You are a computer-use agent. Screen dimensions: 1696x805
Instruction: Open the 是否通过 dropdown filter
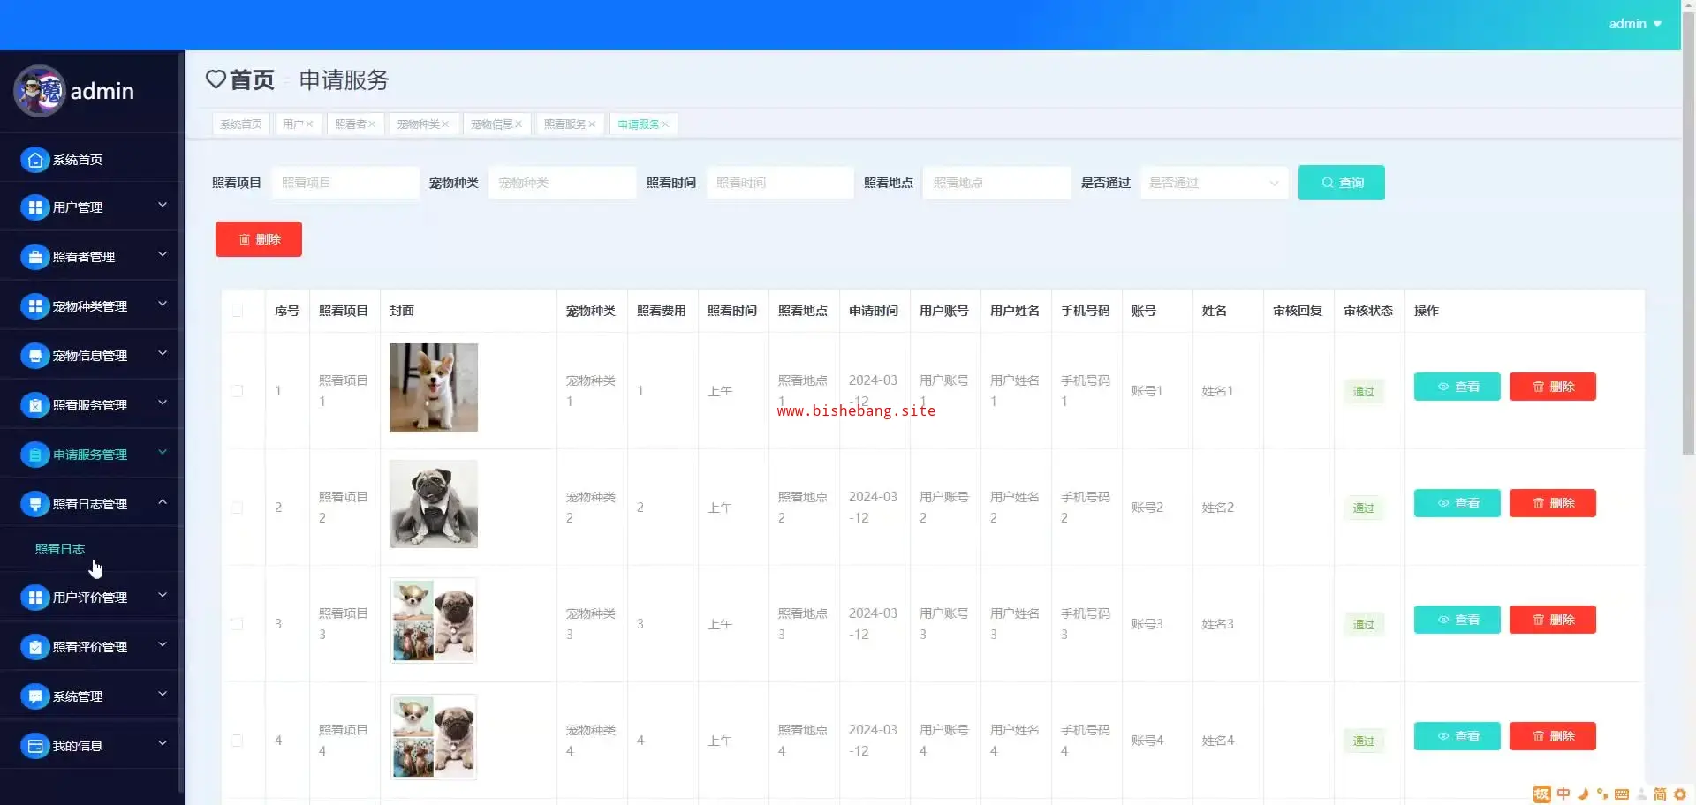click(x=1215, y=183)
